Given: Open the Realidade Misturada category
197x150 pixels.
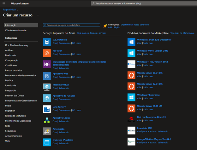Looking at the screenshot, I should pos(15,116).
